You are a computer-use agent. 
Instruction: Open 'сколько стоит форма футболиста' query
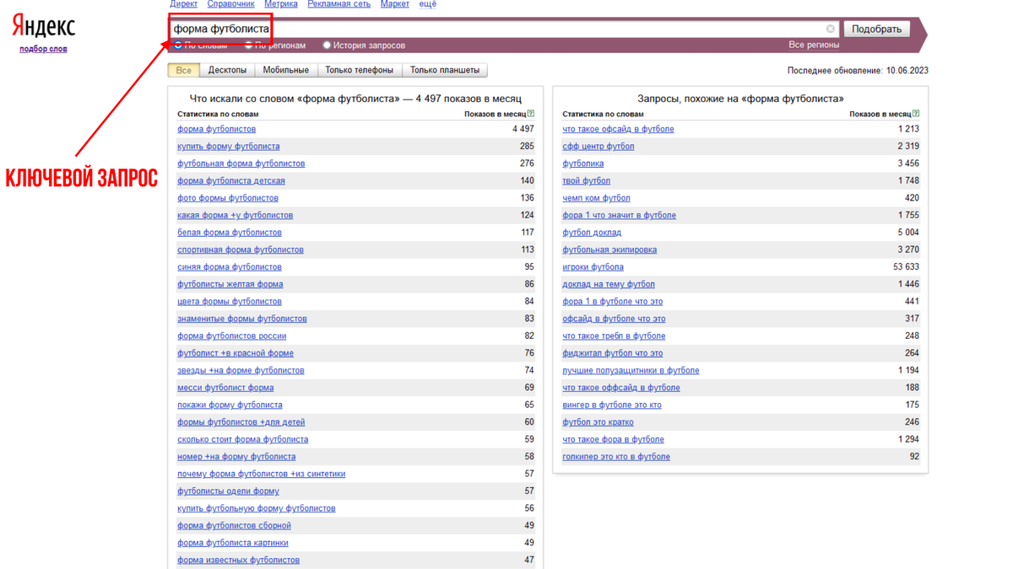242,439
